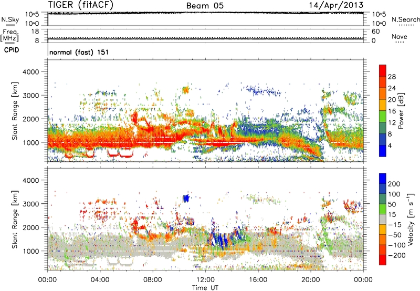Click the "N.Search" legend label
The image size is (420, 291).
405,19
